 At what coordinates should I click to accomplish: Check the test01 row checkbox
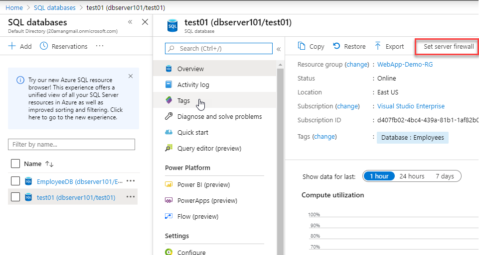pos(15,197)
